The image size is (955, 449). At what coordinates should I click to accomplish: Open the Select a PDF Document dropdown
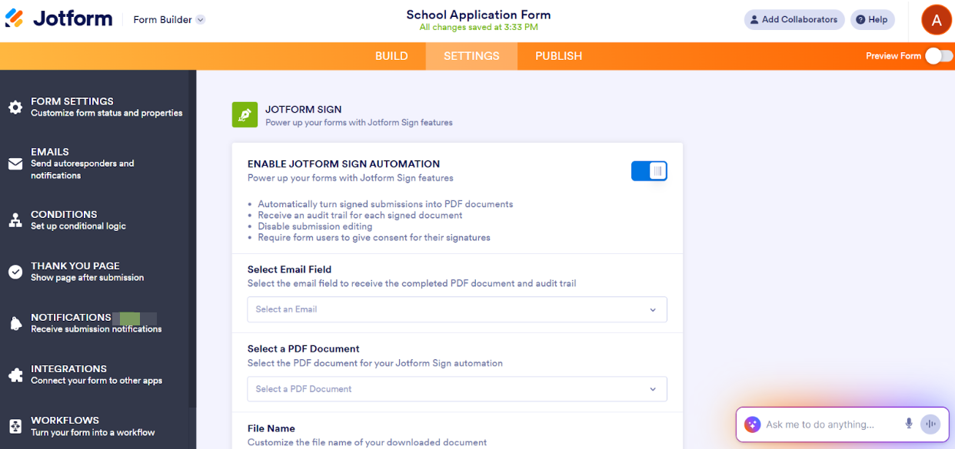pos(457,389)
